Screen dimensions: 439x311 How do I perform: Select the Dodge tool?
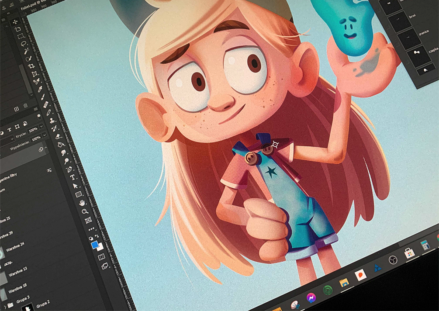coord(67,161)
